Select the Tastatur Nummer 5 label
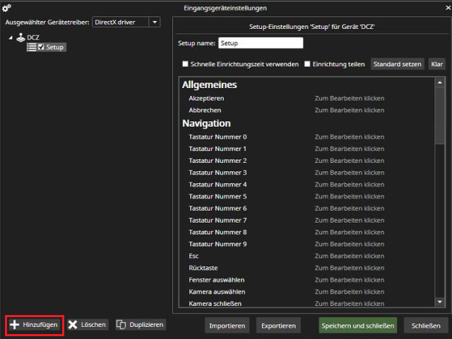Screen dimensions: 452x339 (218, 197)
